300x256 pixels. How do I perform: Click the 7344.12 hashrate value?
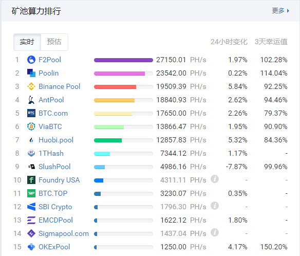173,153
